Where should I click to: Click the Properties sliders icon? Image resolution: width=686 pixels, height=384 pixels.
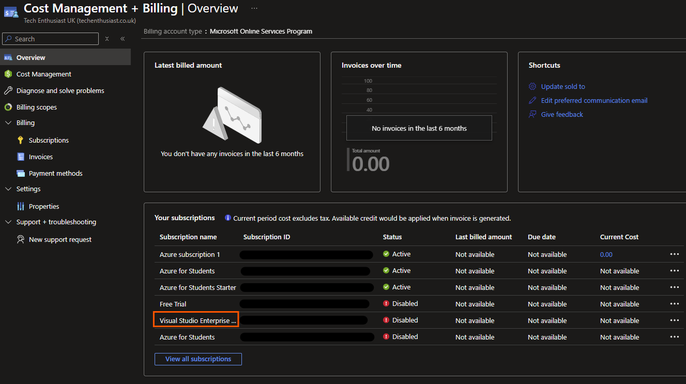[x=21, y=206]
